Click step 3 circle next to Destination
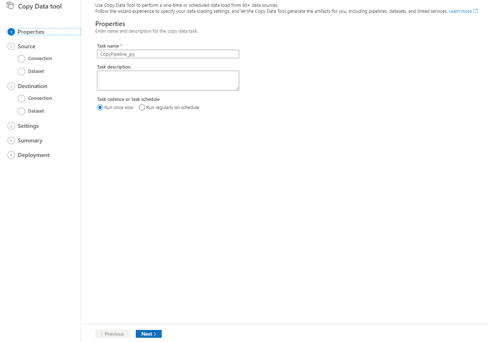The width and height of the screenshot is (488, 342). (11, 86)
